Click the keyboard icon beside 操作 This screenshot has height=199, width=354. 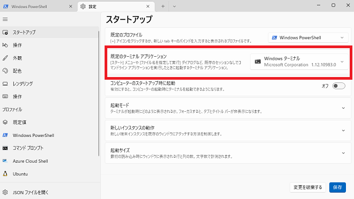pos(5,97)
